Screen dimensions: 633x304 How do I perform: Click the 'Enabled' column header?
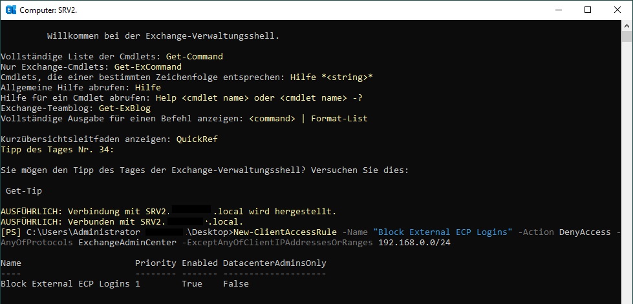point(199,263)
